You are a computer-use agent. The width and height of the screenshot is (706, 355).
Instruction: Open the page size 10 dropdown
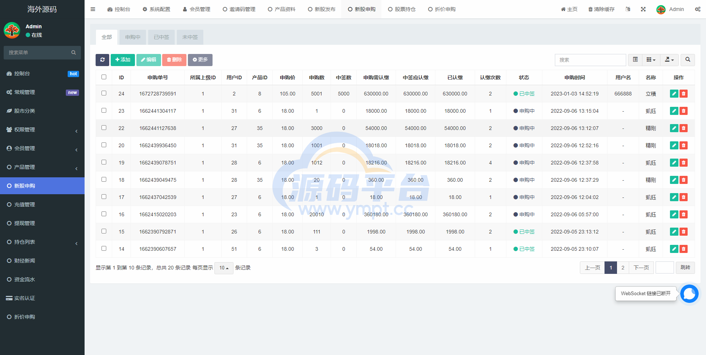click(224, 268)
